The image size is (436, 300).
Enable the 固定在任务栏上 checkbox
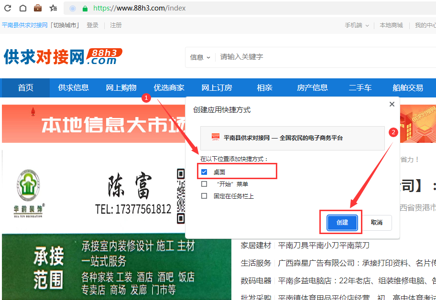(204, 196)
